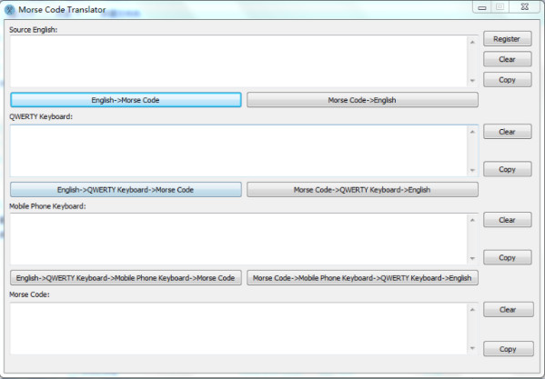Click the 'Morse Code:' label
Screen dimensions: 545x379
[29, 294]
